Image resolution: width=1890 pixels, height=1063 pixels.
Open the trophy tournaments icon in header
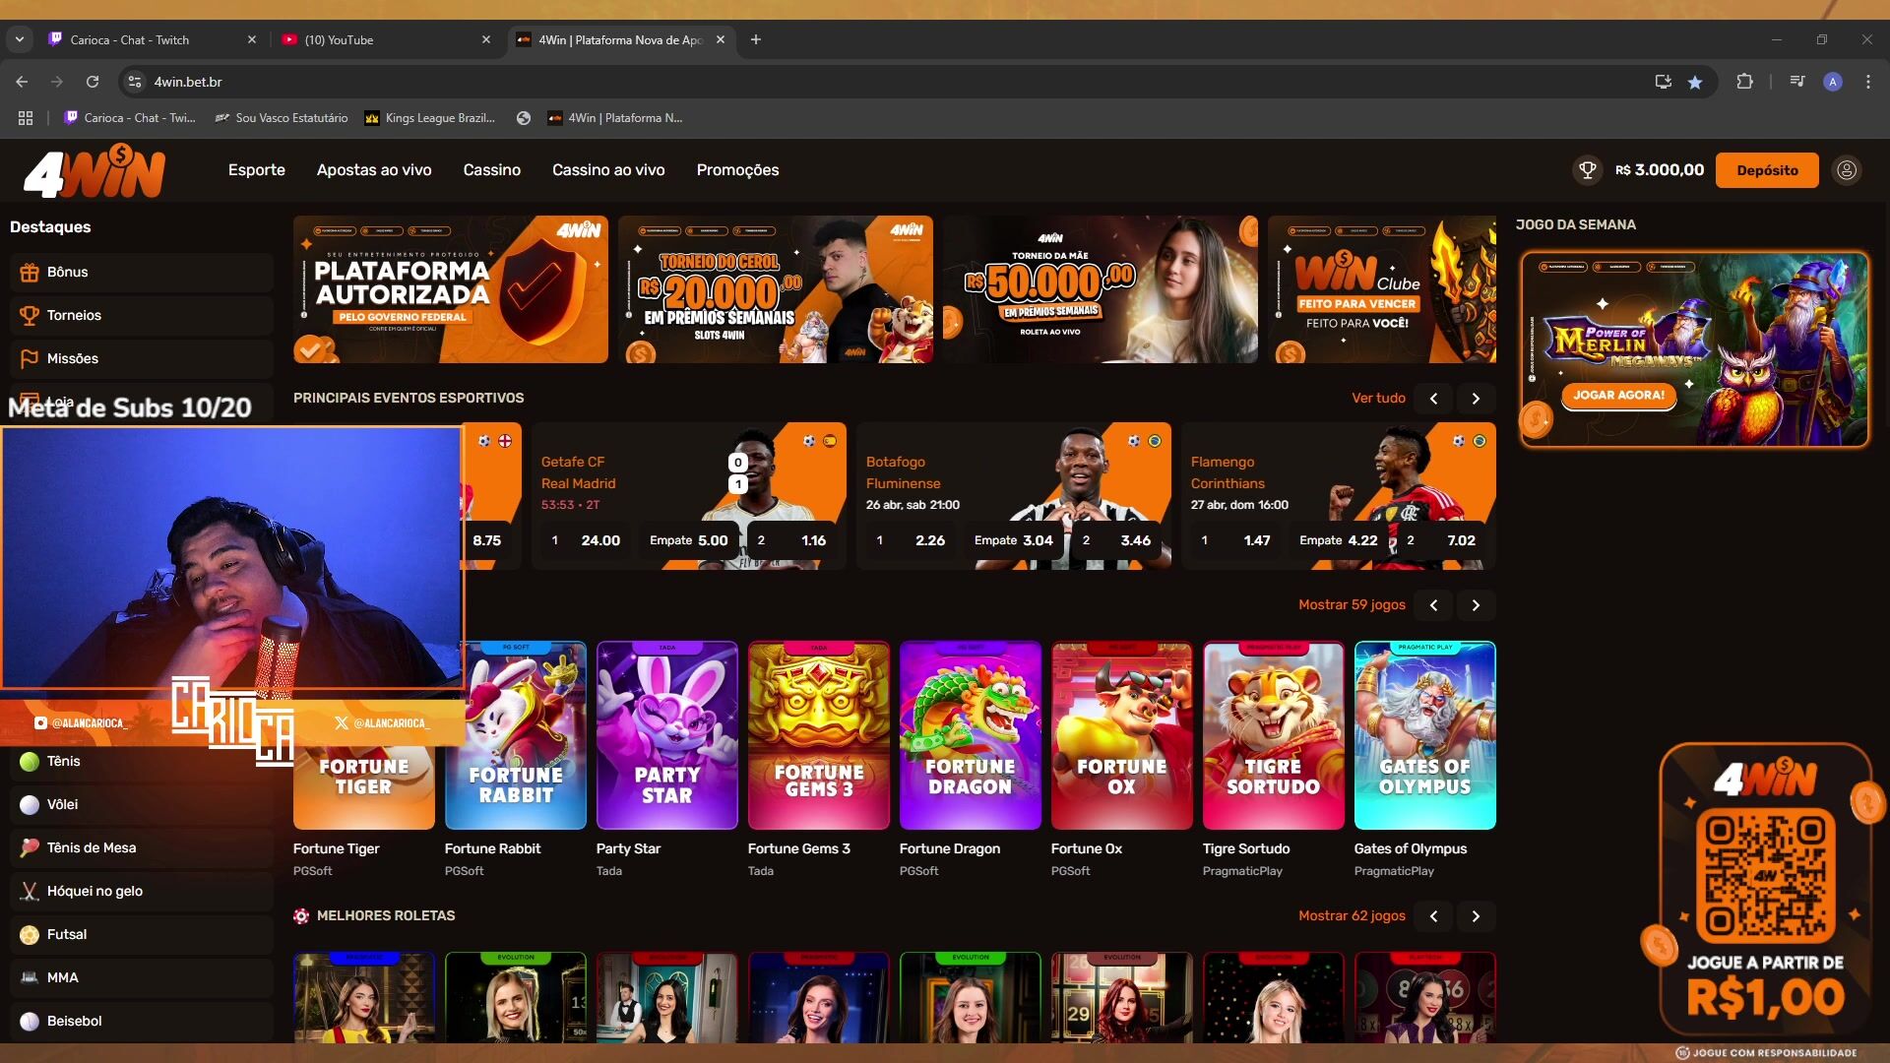click(1587, 170)
